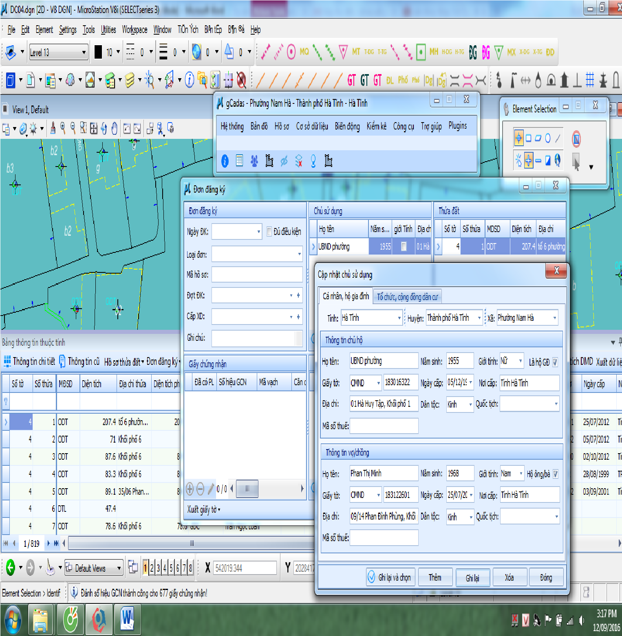The width and height of the screenshot is (622, 636).
Task: Toggle the Hộ ông/bà checkbox
Action: pyautogui.click(x=556, y=474)
